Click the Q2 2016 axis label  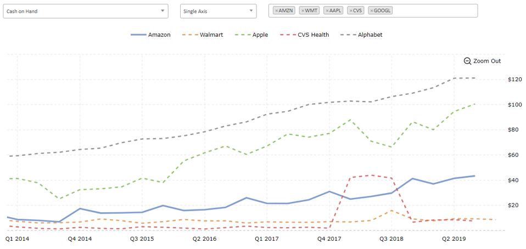pos(205,239)
